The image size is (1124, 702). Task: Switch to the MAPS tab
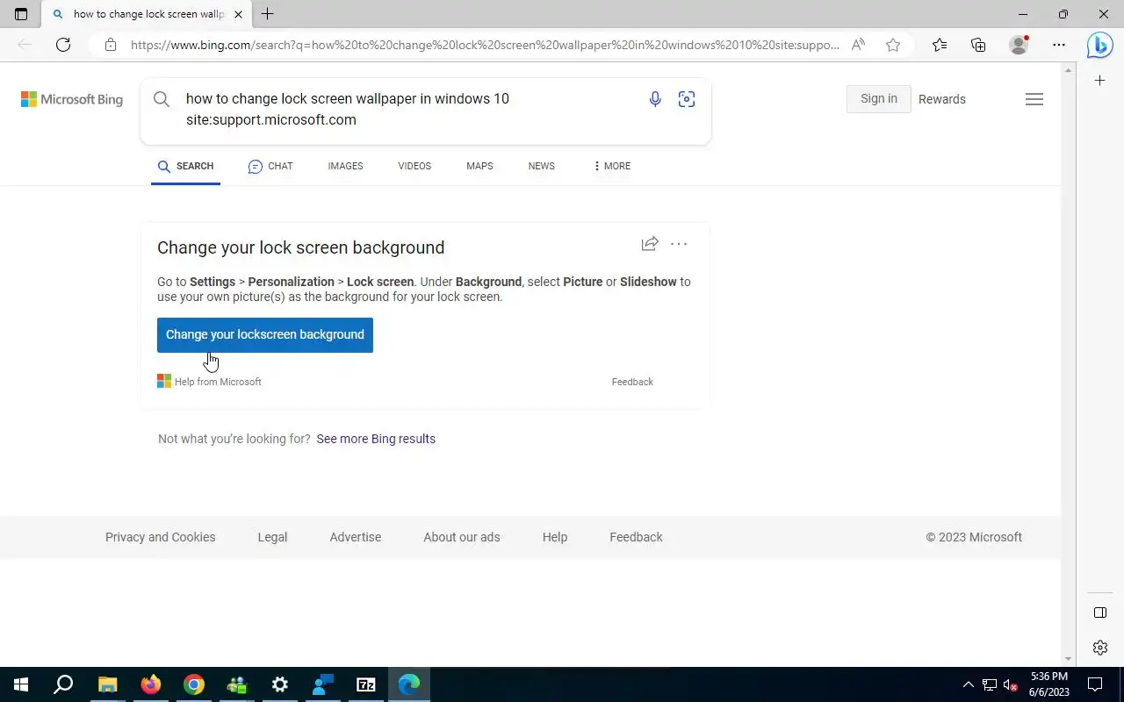point(479,166)
